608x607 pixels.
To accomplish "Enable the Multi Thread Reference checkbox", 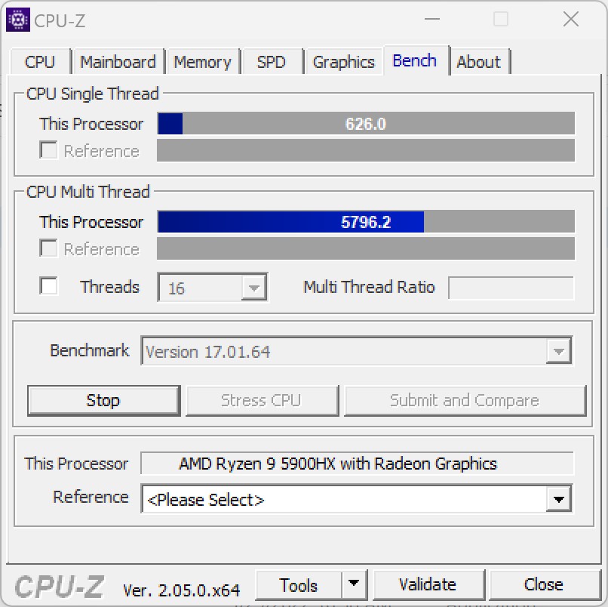I will pos(48,248).
